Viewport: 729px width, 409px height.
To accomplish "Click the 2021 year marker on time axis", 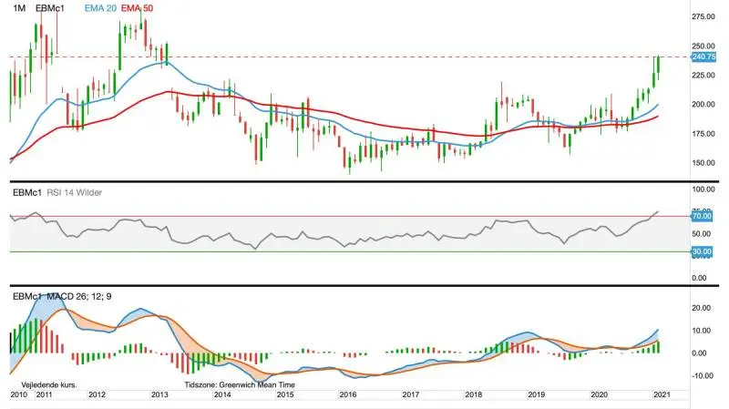I will pos(662,394).
